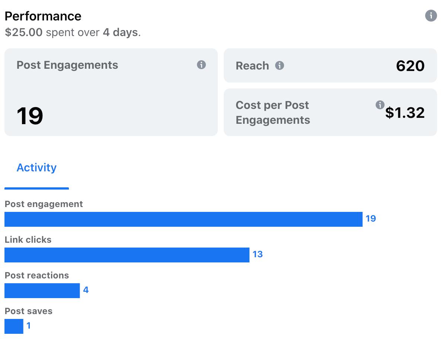Open the Post Engagements info icon
The width and height of the screenshot is (446, 339).
pyautogui.click(x=201, y=65)
